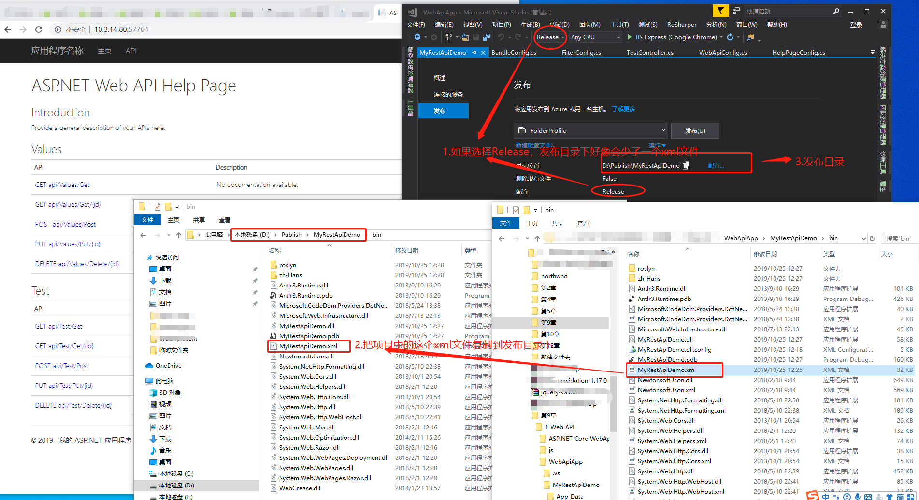Image resolution: width=919 pixels, height=500 pixels.
Task: Click the Visual Studio feedback icon
Action: pyautogui.click(x=736, y=11)
